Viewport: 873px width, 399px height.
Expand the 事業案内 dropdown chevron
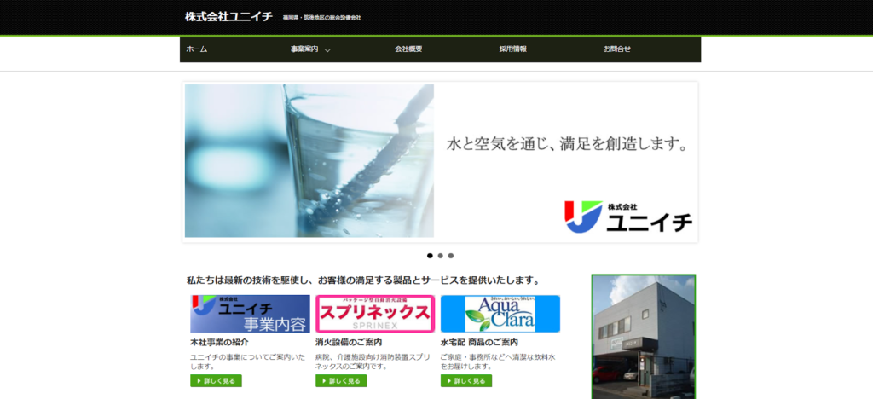[327, 50]
